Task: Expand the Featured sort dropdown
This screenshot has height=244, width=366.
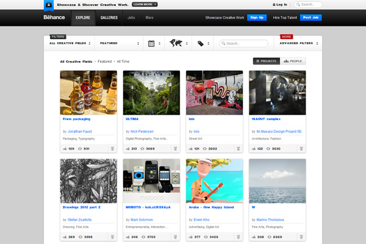Action: 120,43
